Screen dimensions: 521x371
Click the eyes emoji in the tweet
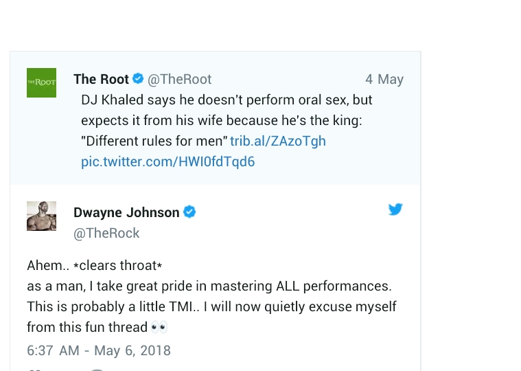point(159,327)
